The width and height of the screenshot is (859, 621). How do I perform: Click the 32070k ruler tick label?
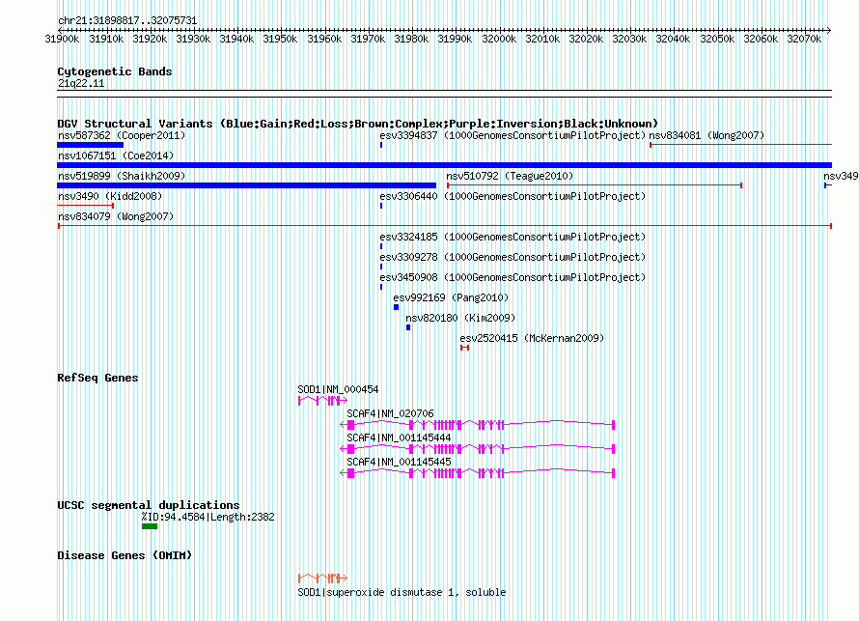pos(804,39)
